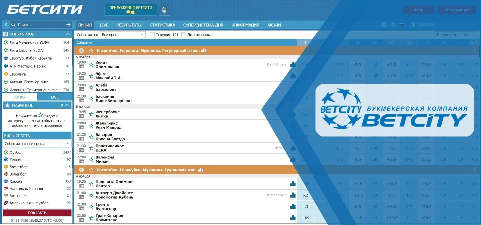The height and width of the screenshot is (225, 481).
Task: Click the search magnifier icon
Action: [x=13, y=24]
